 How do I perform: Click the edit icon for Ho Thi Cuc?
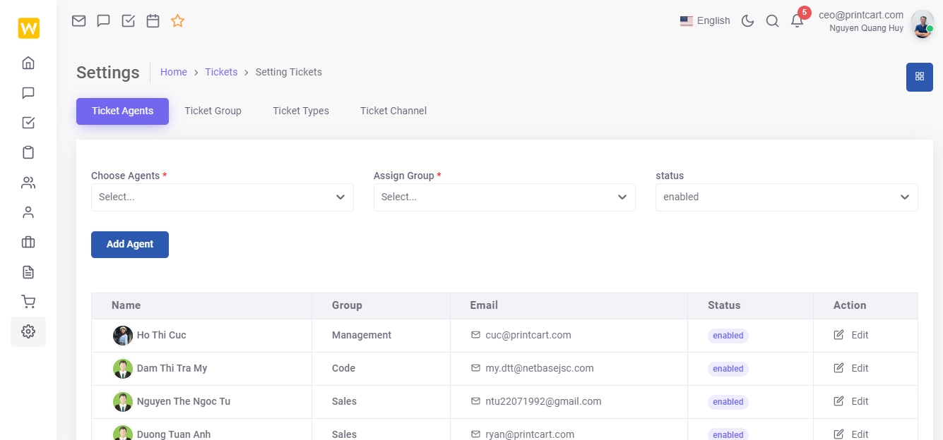coord(838,335)
